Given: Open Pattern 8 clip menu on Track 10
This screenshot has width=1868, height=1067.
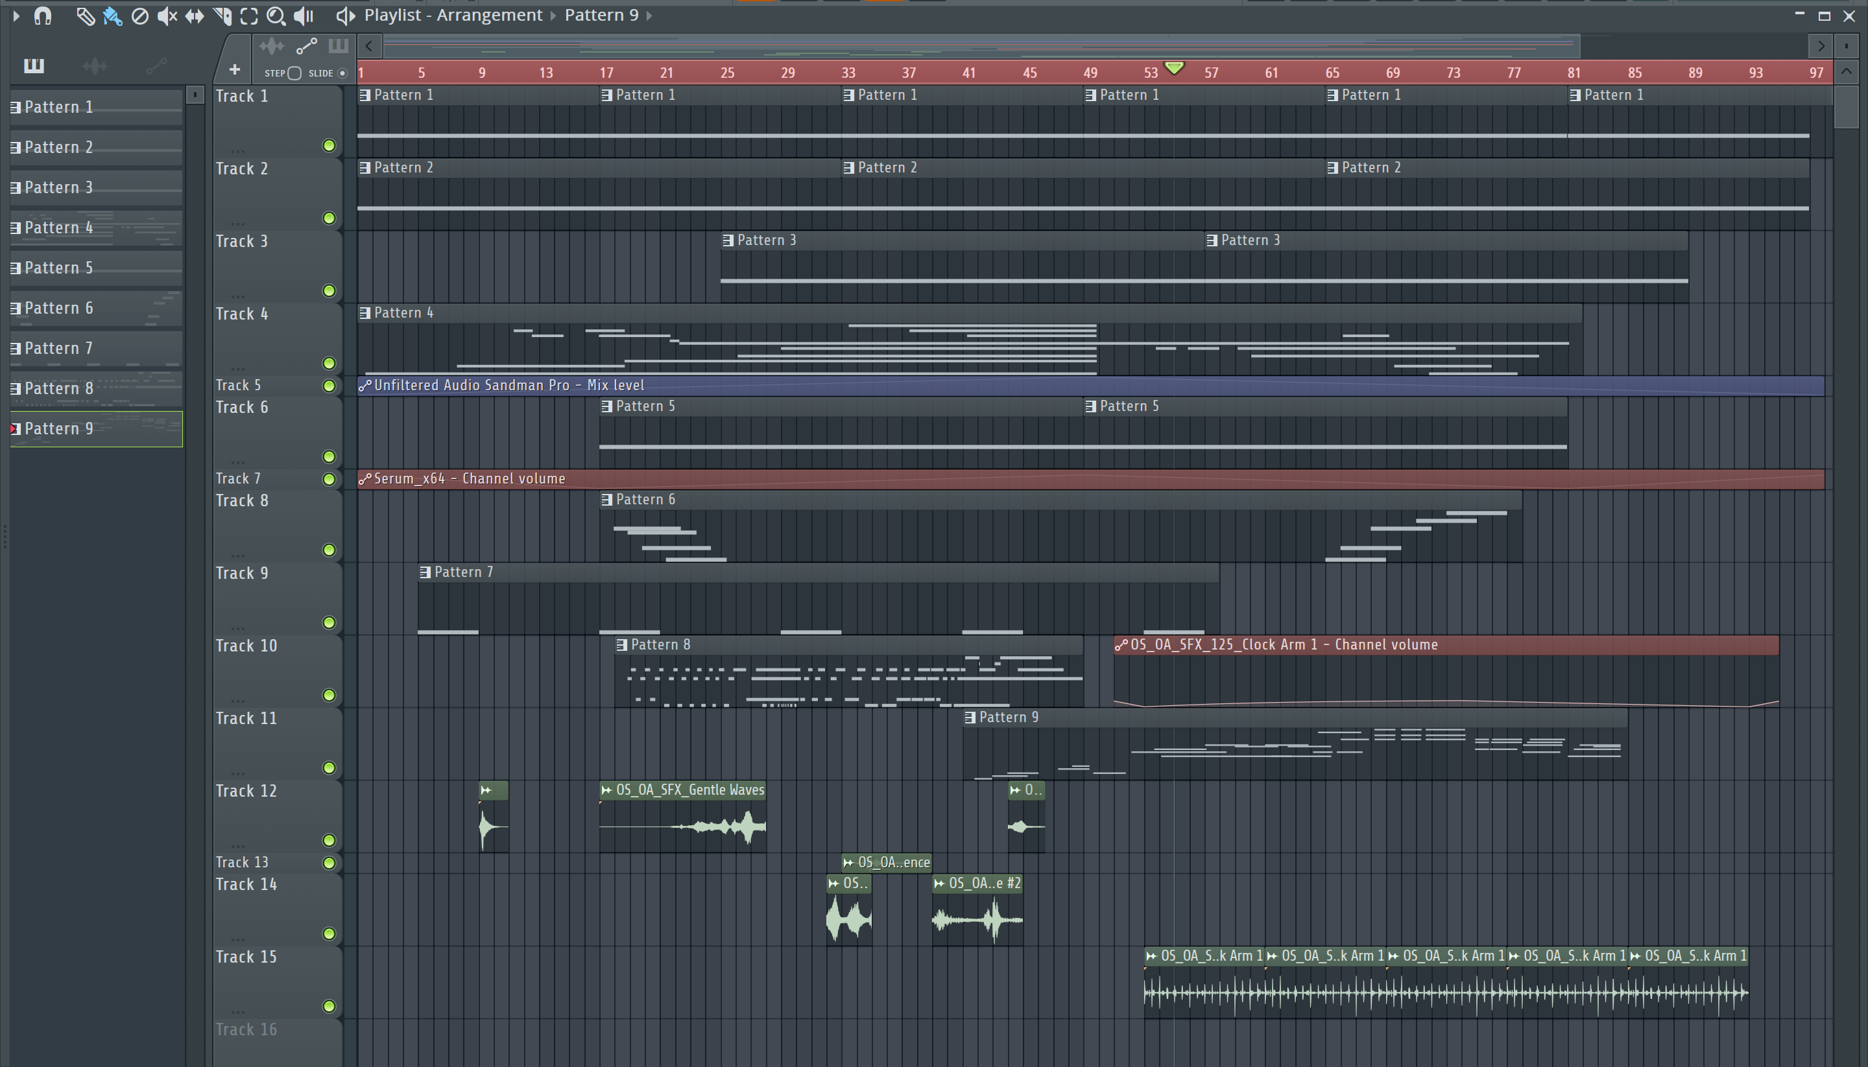Looking at the screenshot, I should [621, 645].
